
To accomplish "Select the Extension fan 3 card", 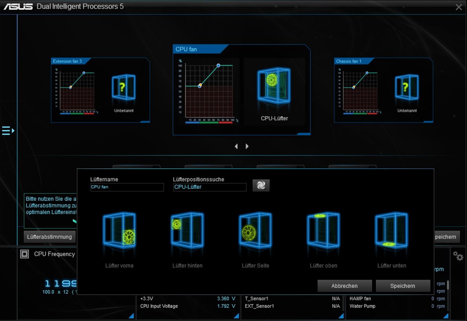I will tap(100, 90).
